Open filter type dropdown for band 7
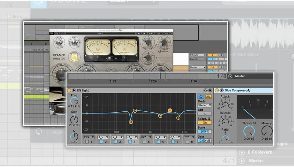294x167 pixels. click(175, 137)
